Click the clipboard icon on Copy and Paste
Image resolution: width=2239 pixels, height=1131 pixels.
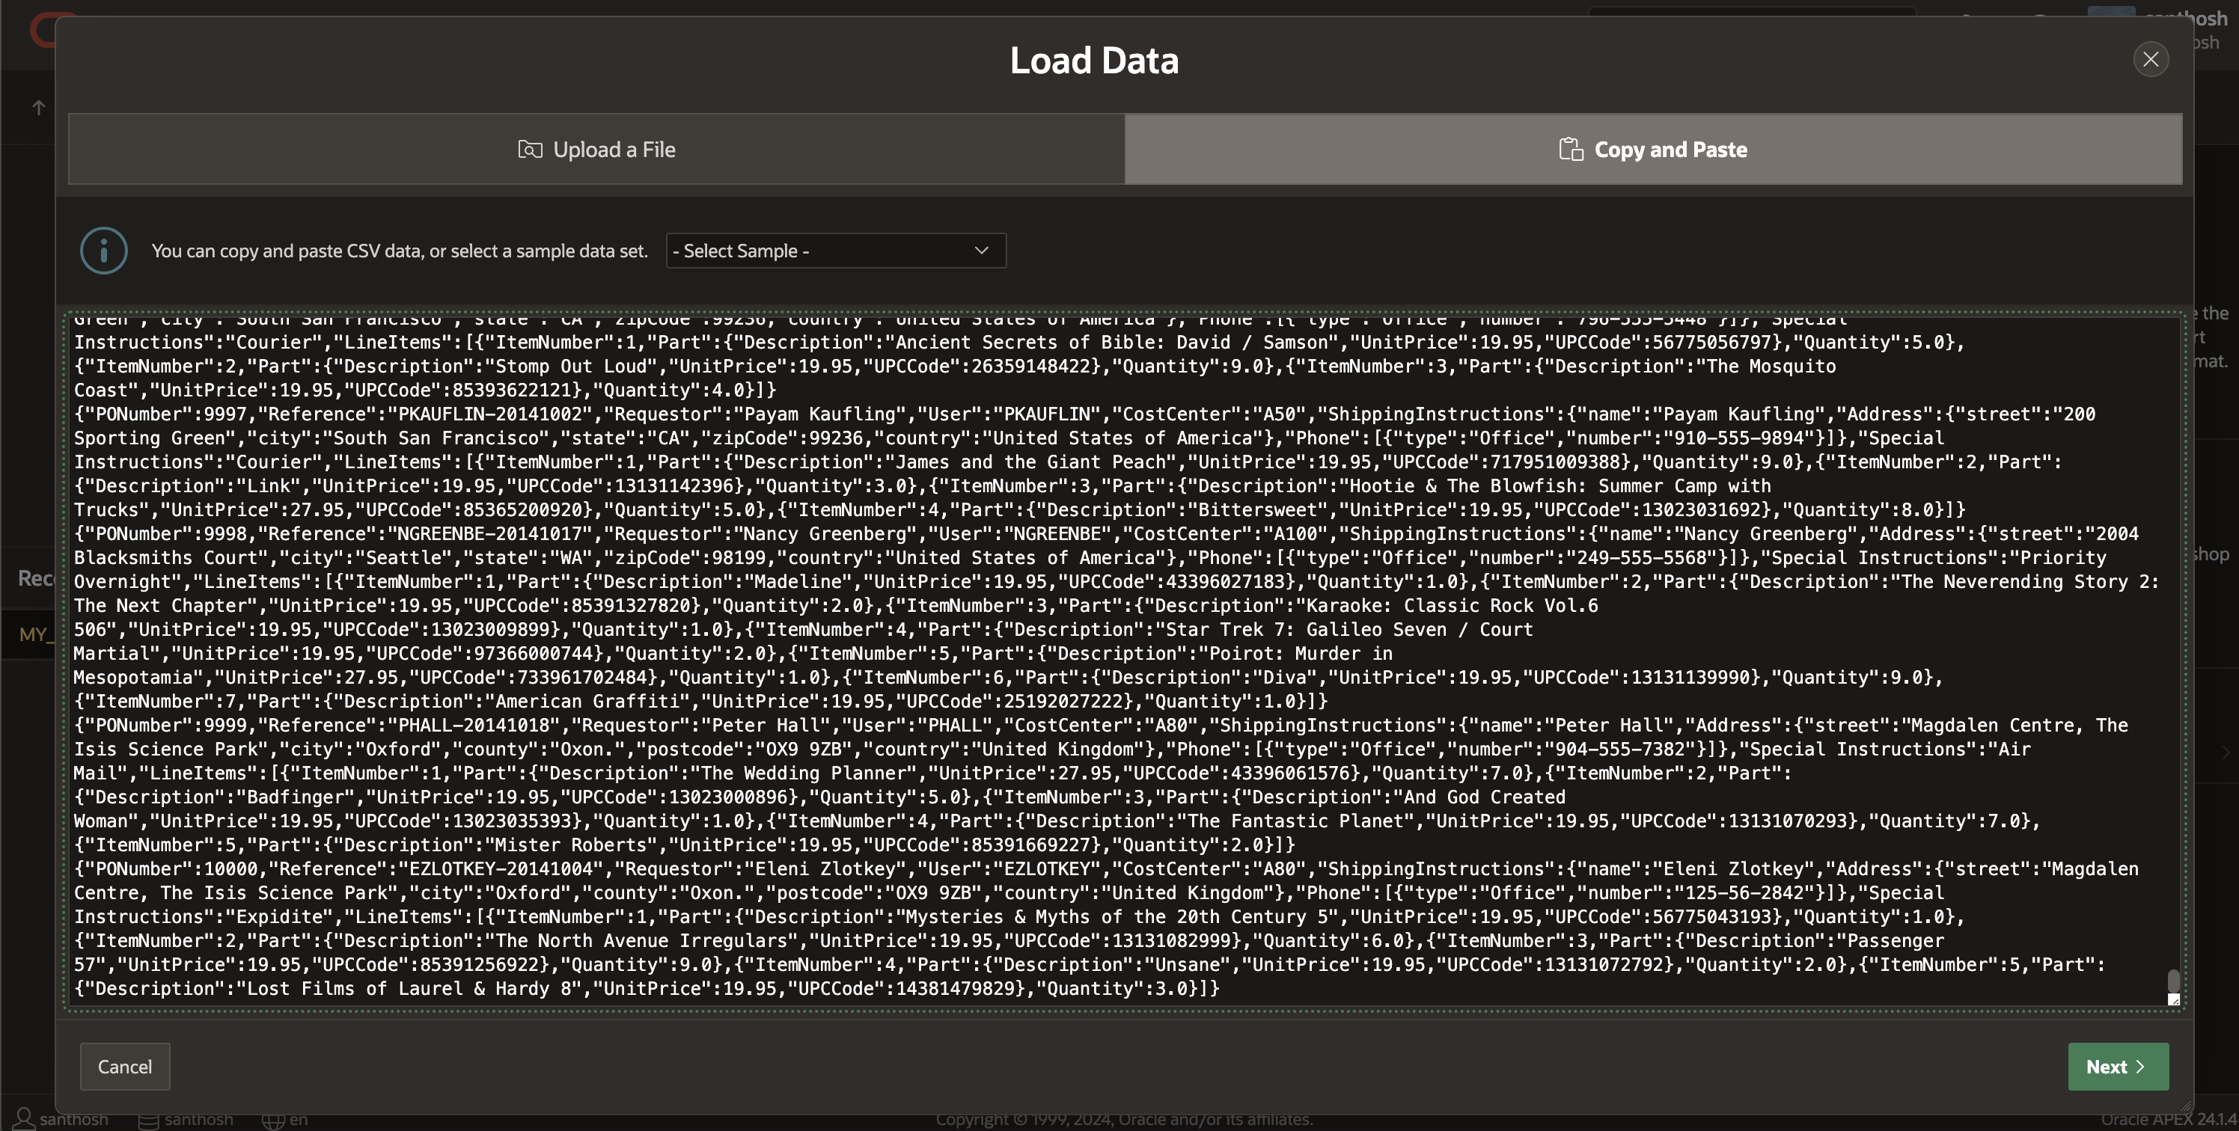tap(1571, 150)
